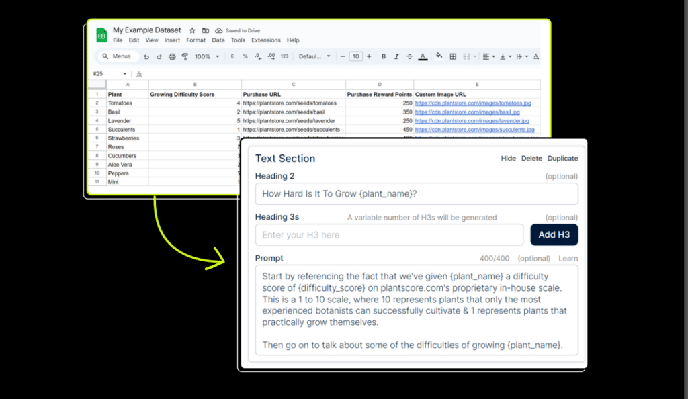Click the Heading 3s input field
This screenshot has width=688, height=399.
coord(389,235)
